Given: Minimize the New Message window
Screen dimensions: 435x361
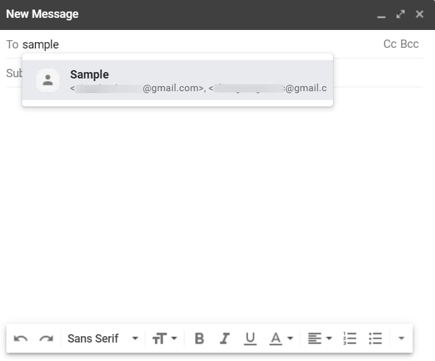Looking at the screenshot, I should point(381,15).
